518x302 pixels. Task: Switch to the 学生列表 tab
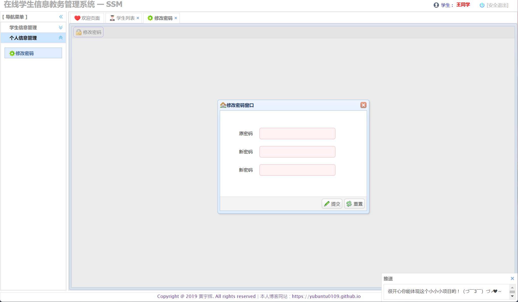tap(125, 18)
